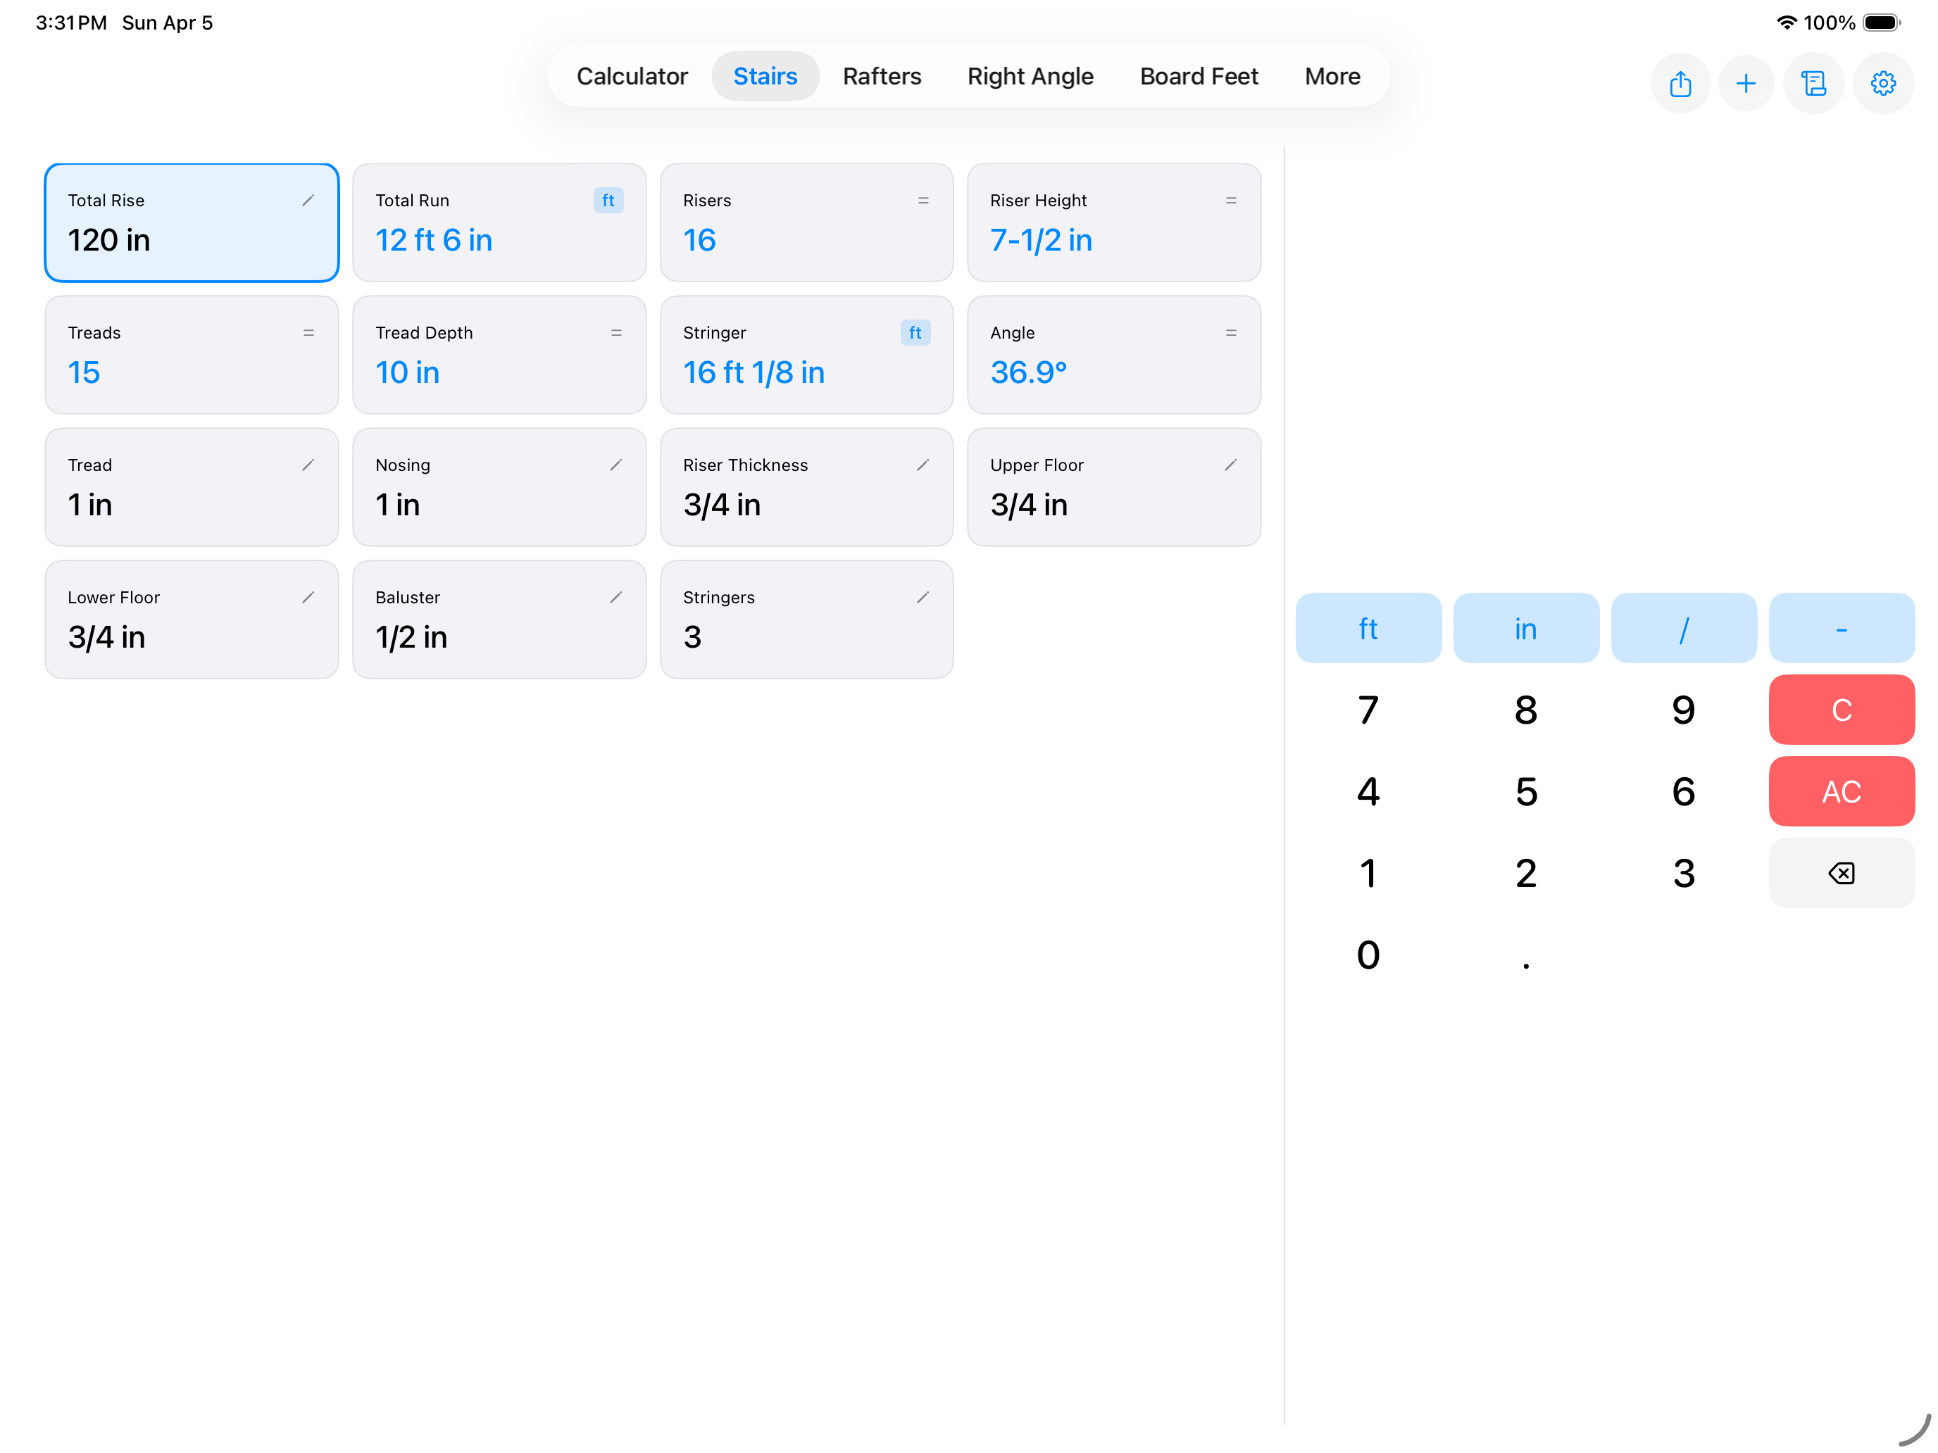This screenshot has height=1453, width=1938.
Task: Open the More menu
Action: click(1332, 76)
